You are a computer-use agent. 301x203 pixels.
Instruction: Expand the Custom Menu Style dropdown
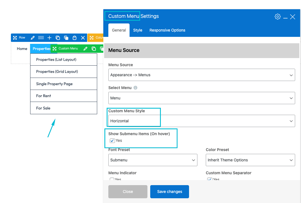201,121
